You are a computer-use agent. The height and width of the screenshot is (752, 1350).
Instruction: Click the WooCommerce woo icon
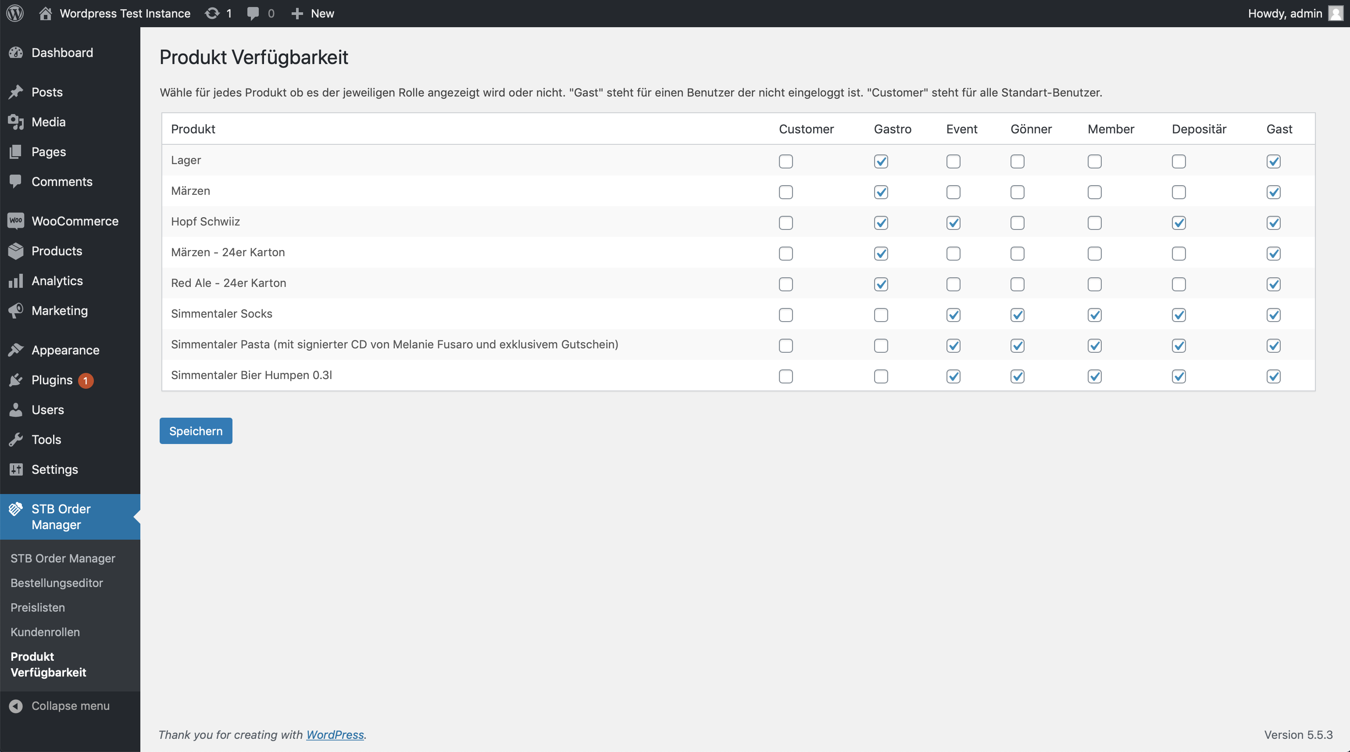tap(16, 221)
